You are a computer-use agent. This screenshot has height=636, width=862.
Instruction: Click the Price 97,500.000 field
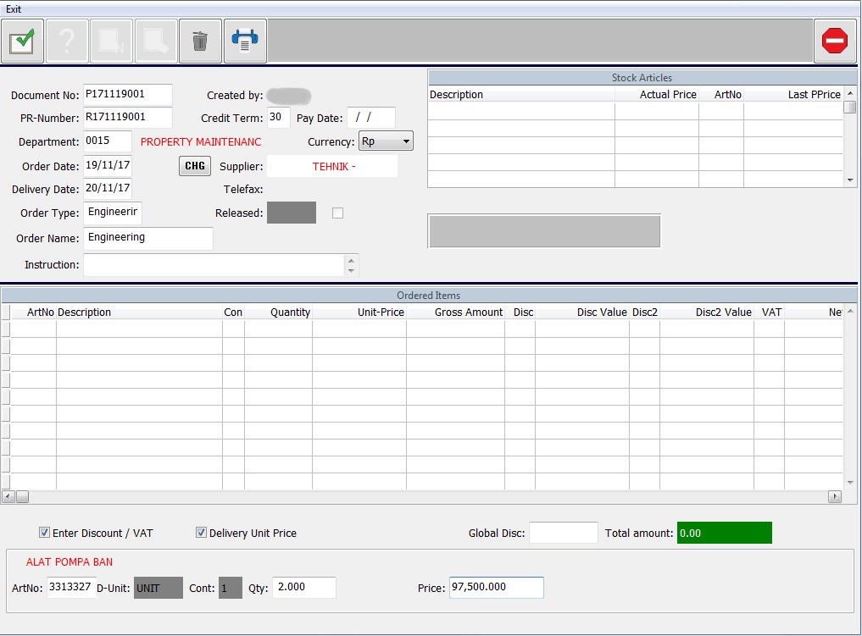pyautogui.click(x=497, y=587)
